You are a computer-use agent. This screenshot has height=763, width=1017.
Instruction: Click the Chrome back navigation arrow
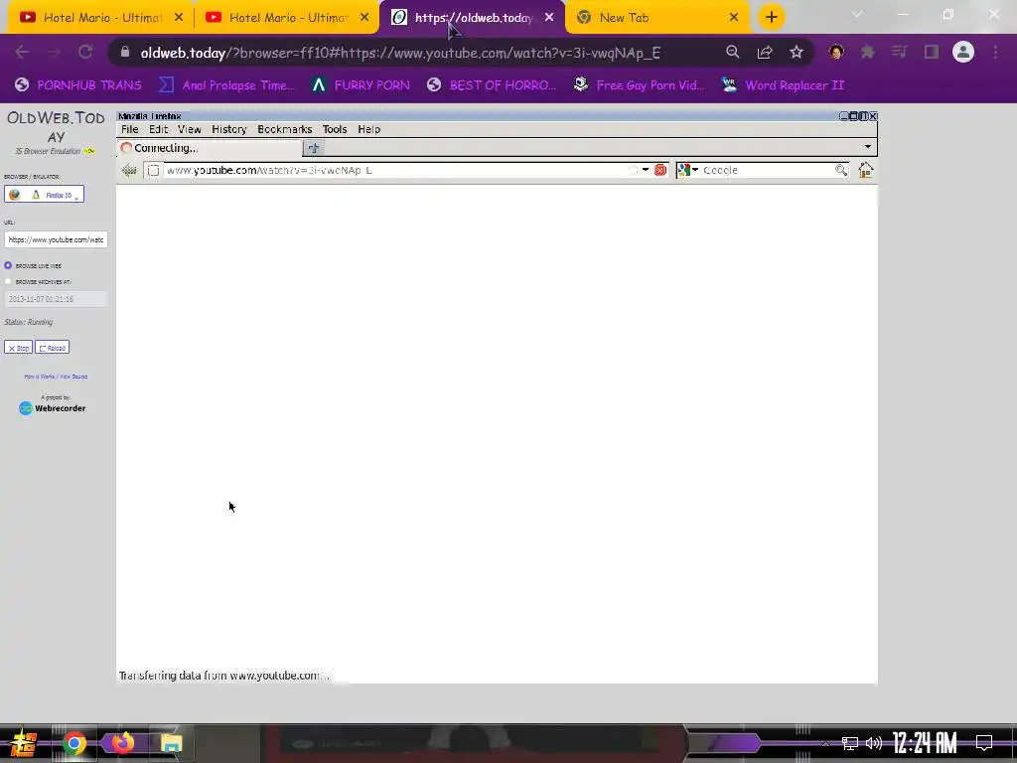click(x=22, y=52)
